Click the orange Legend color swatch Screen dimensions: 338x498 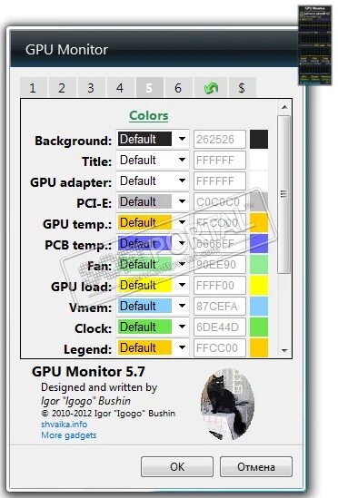259,347
